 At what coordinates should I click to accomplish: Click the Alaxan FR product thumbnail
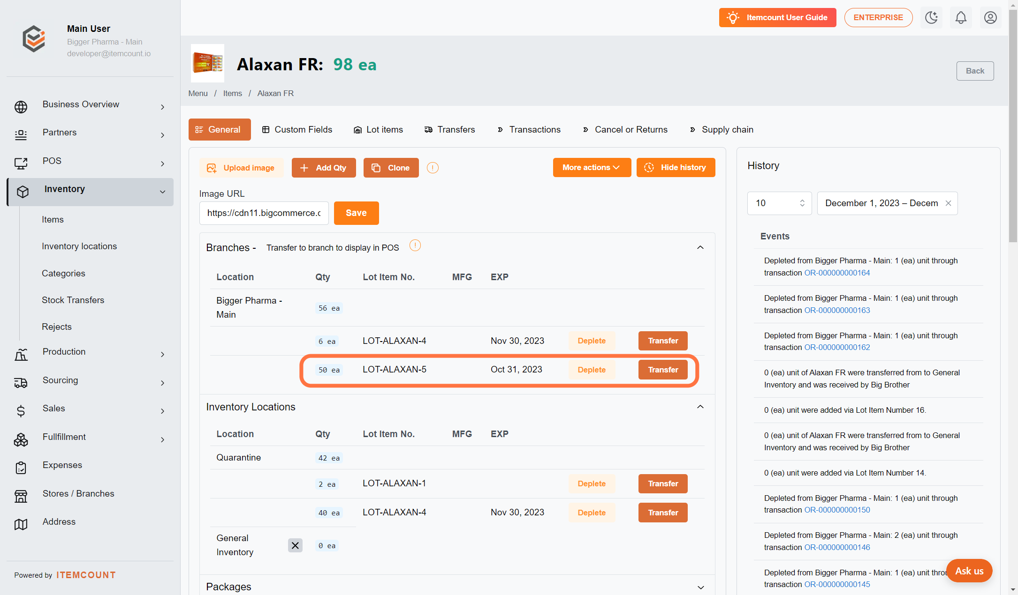tap(207, 63)
